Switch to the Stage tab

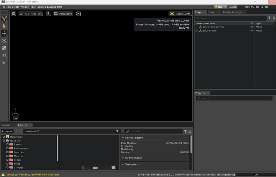tap(198, 12)
